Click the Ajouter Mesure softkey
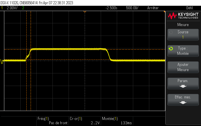 click(x=183, y=67)
